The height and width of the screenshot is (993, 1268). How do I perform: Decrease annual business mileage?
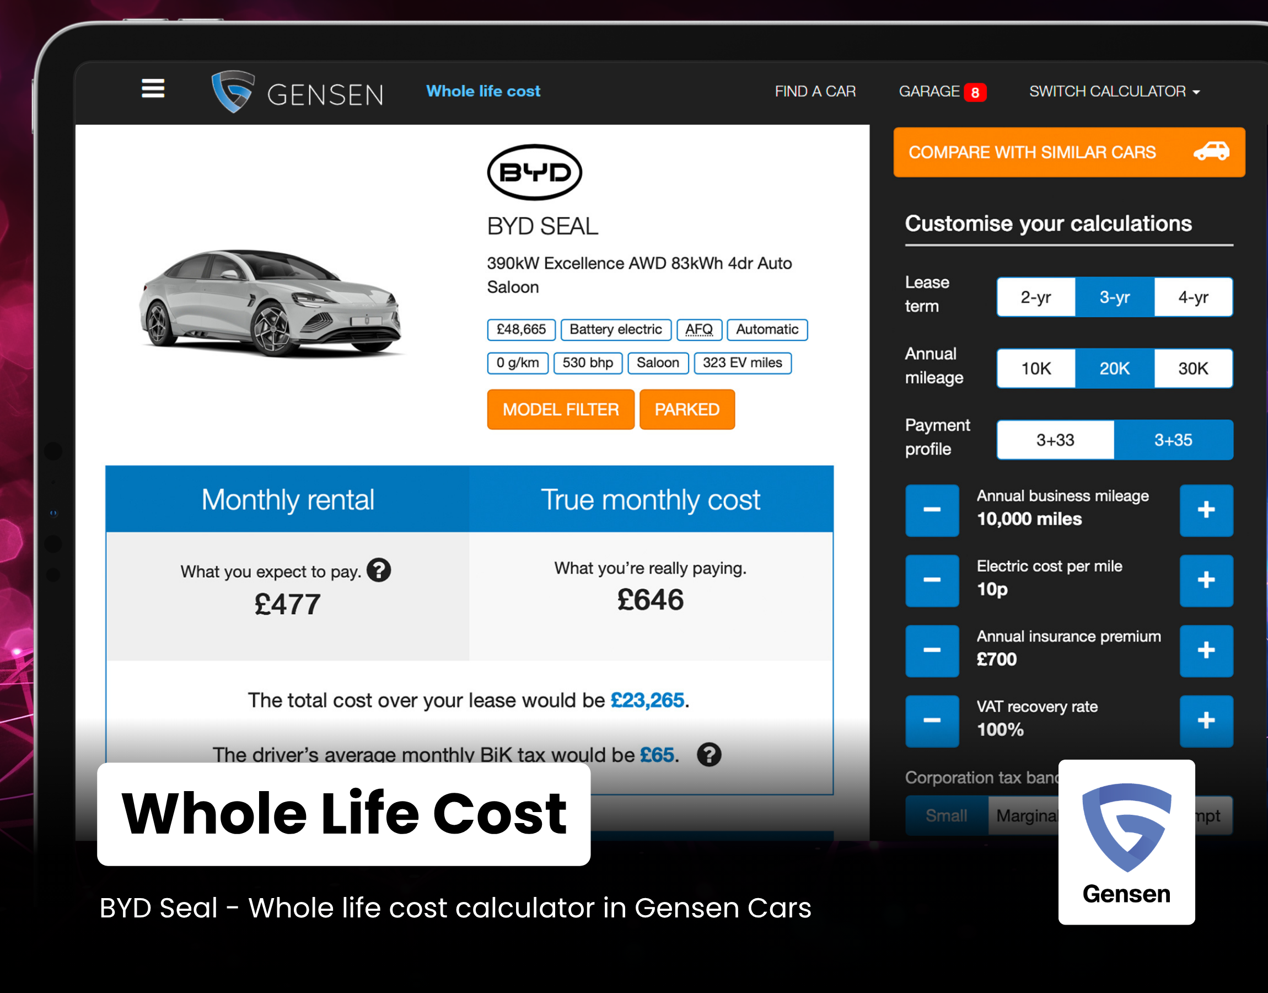(x=932, y=510)
